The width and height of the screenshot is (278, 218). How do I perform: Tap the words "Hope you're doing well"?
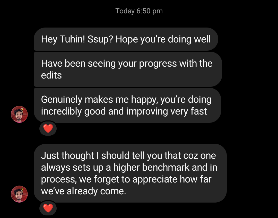[x=163, y=39]
